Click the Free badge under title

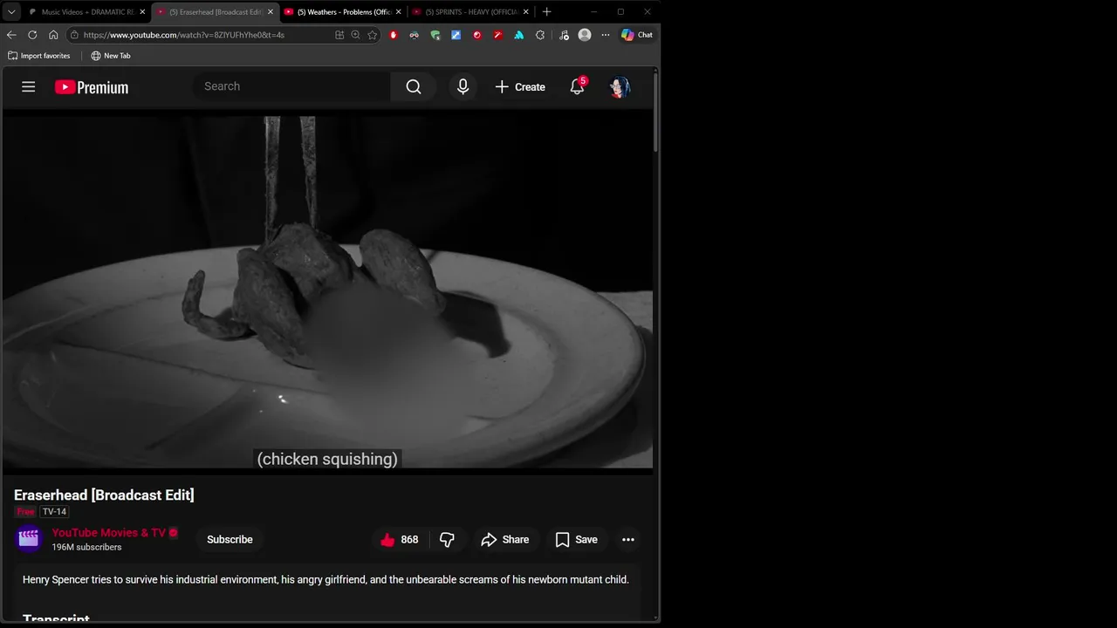click(25, 512)
